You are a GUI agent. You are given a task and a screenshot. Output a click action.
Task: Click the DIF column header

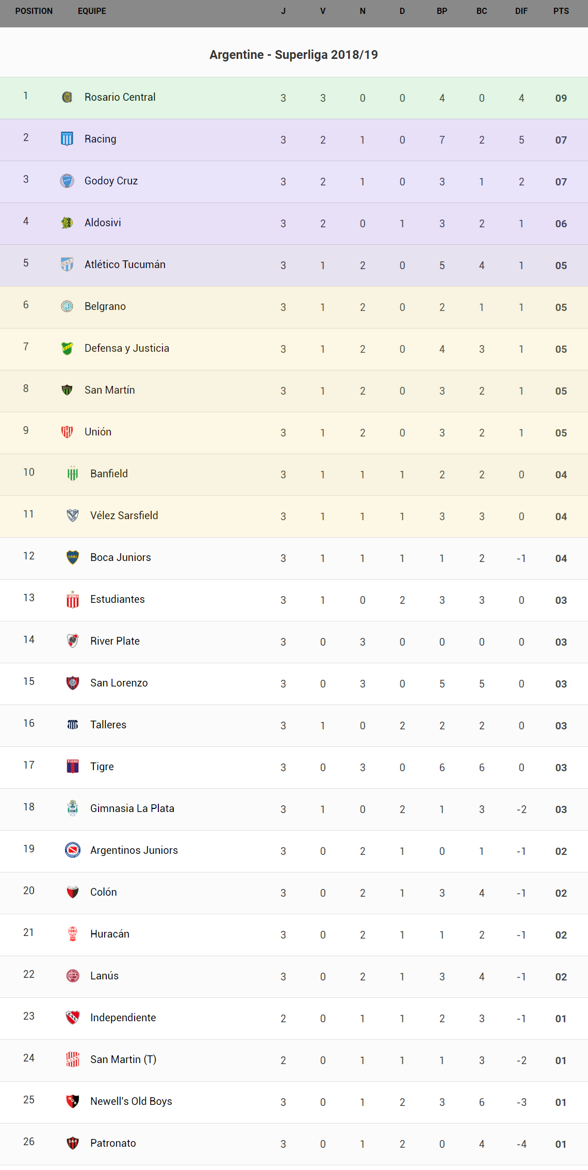coord(521,11)
